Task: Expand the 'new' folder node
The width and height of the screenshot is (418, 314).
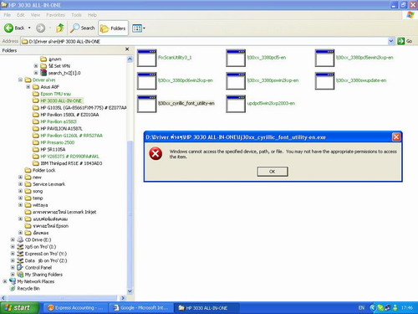Action: pos(20,178)
